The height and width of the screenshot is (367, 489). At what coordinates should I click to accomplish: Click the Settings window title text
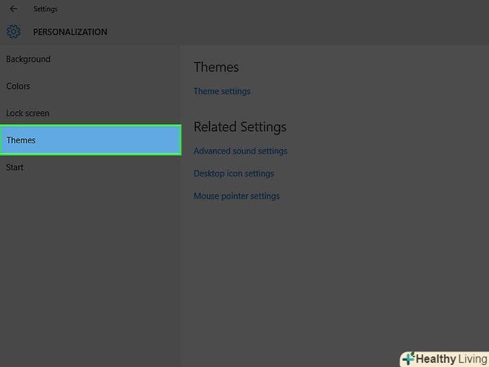(46, 9)
